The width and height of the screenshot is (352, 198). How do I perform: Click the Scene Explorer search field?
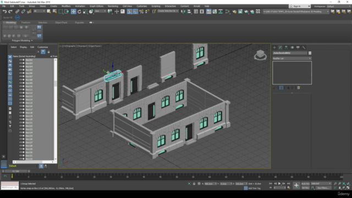tap(22, 52)
